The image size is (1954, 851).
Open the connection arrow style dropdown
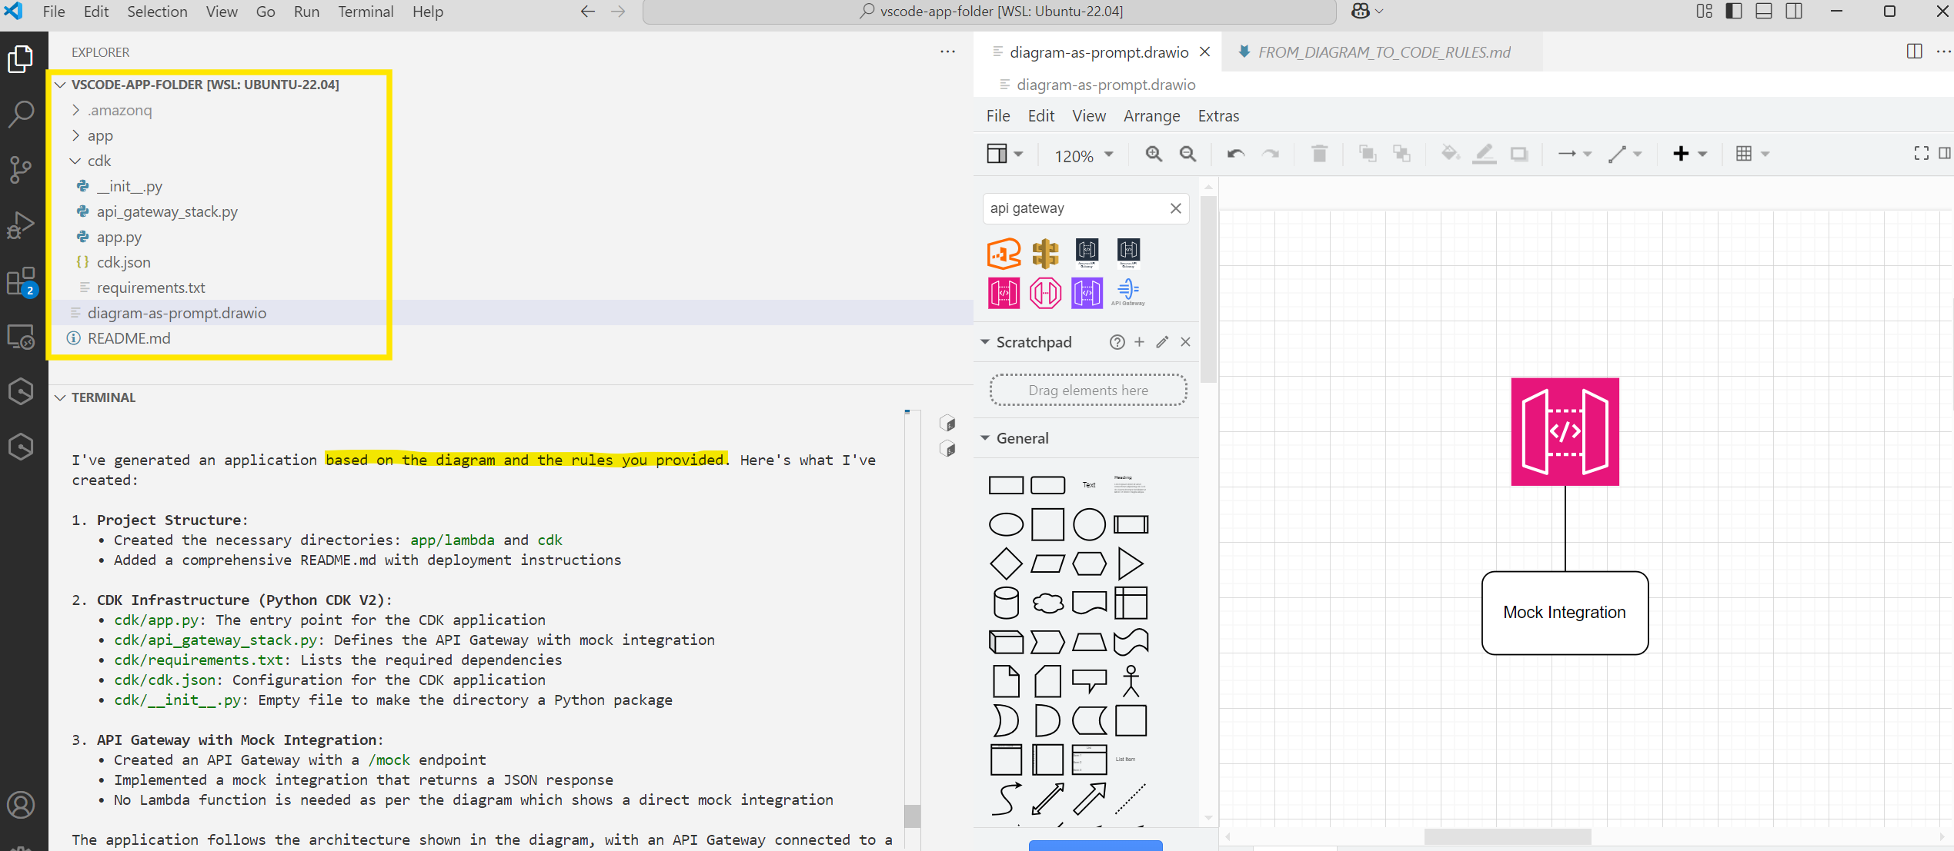[1575, 154]
